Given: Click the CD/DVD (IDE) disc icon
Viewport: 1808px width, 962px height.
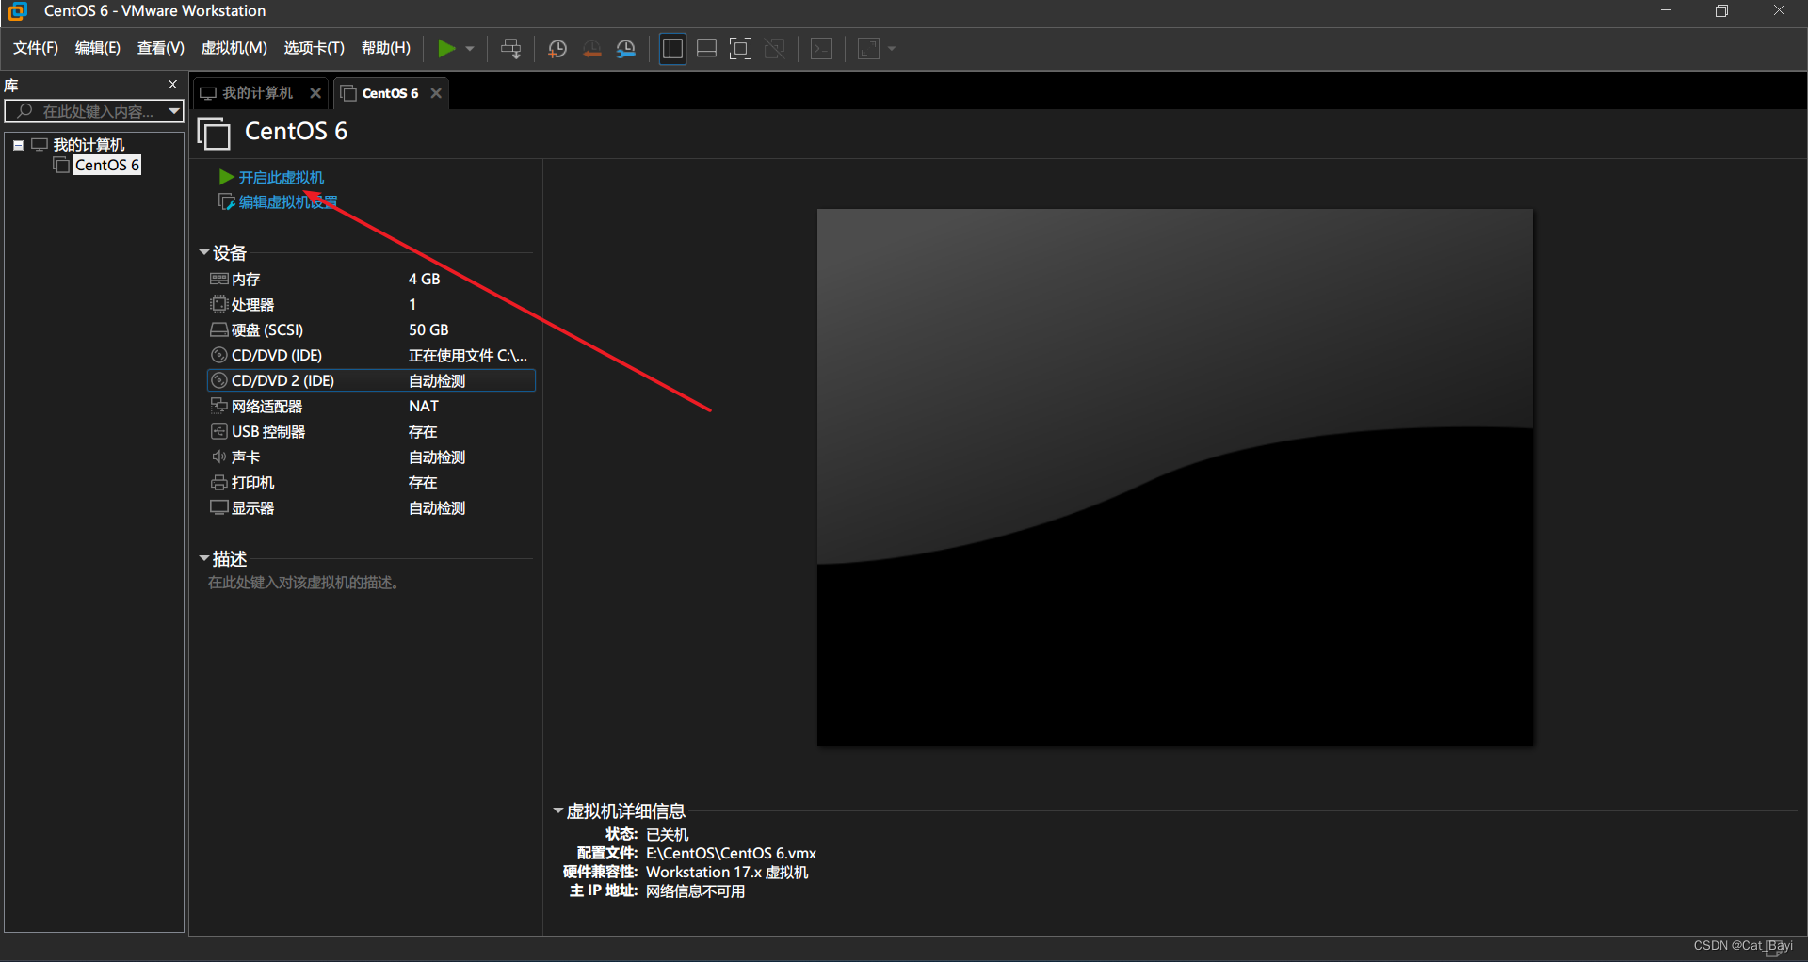Looking at the screenshot, I should click(x=218, y=355).
